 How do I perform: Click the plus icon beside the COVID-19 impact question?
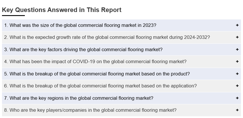point(237,61)
